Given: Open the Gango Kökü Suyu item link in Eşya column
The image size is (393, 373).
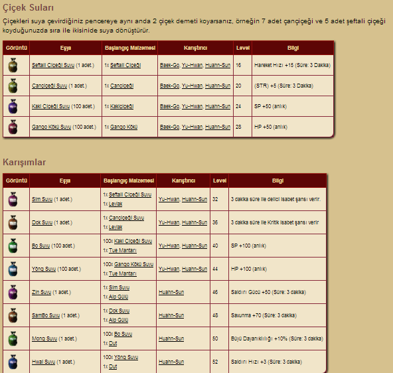Looking at the screenshot, I should [51, 127].
